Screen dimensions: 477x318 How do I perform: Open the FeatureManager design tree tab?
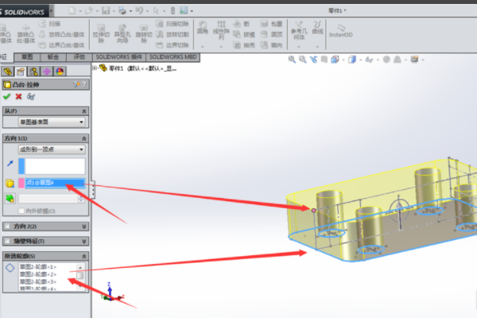coord(8,72)
